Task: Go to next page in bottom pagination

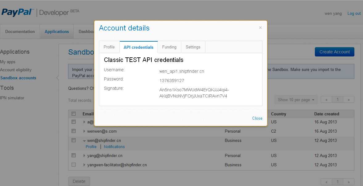Action: click(x=349, y=182)
